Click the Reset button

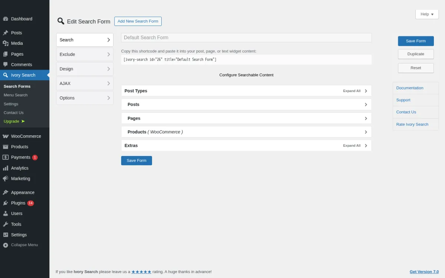coord(416,68)
